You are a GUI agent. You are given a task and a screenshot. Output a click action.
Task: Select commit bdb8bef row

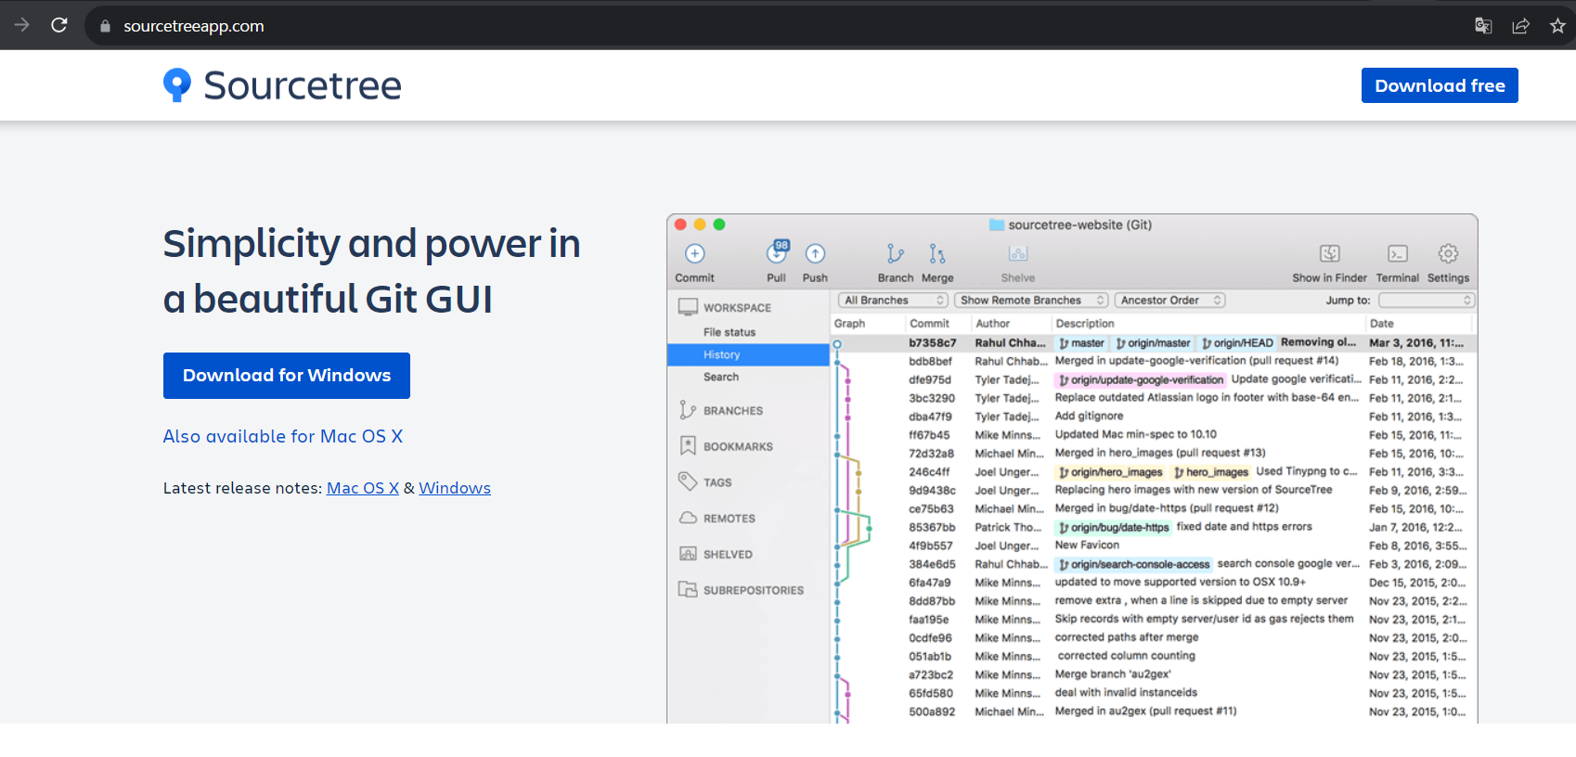[1154, 361]
